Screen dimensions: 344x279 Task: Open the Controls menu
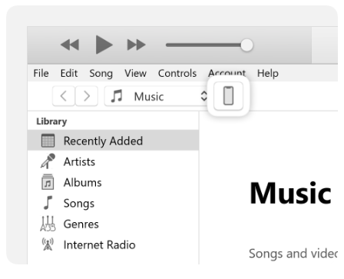(177, 74)
